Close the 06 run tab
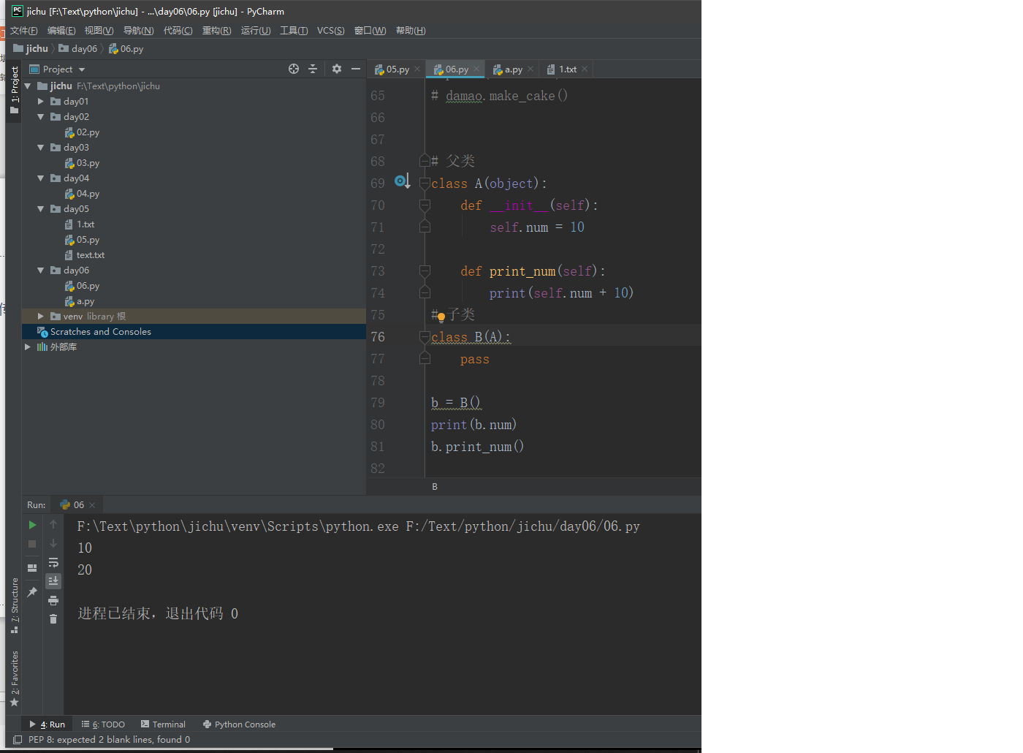The height and width of the screenshot is (753, 1023). tap(92, 505)
